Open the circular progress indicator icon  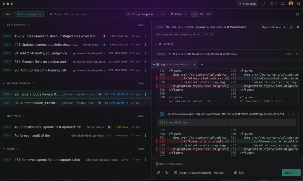tap(263, 4)
